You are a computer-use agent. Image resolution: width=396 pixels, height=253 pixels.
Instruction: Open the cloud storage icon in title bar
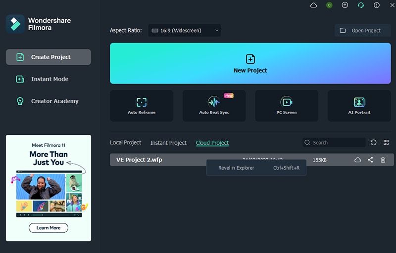point(313,5)
